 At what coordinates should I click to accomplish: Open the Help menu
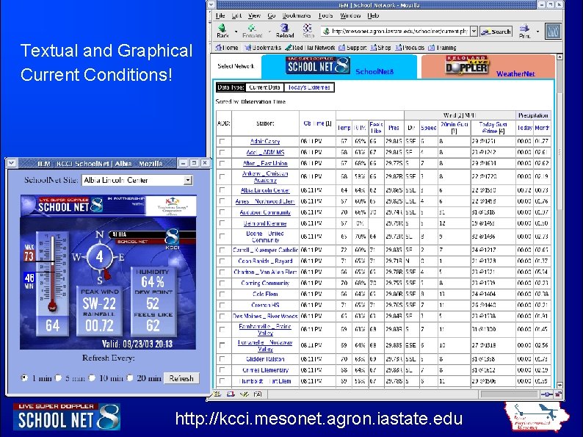(373, 15)
